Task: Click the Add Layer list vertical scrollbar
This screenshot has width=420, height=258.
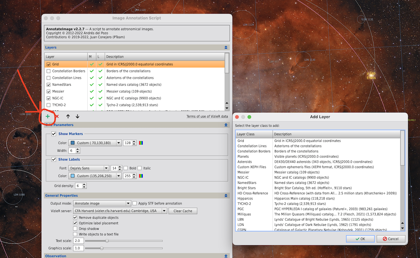Action: click(402, 181)
